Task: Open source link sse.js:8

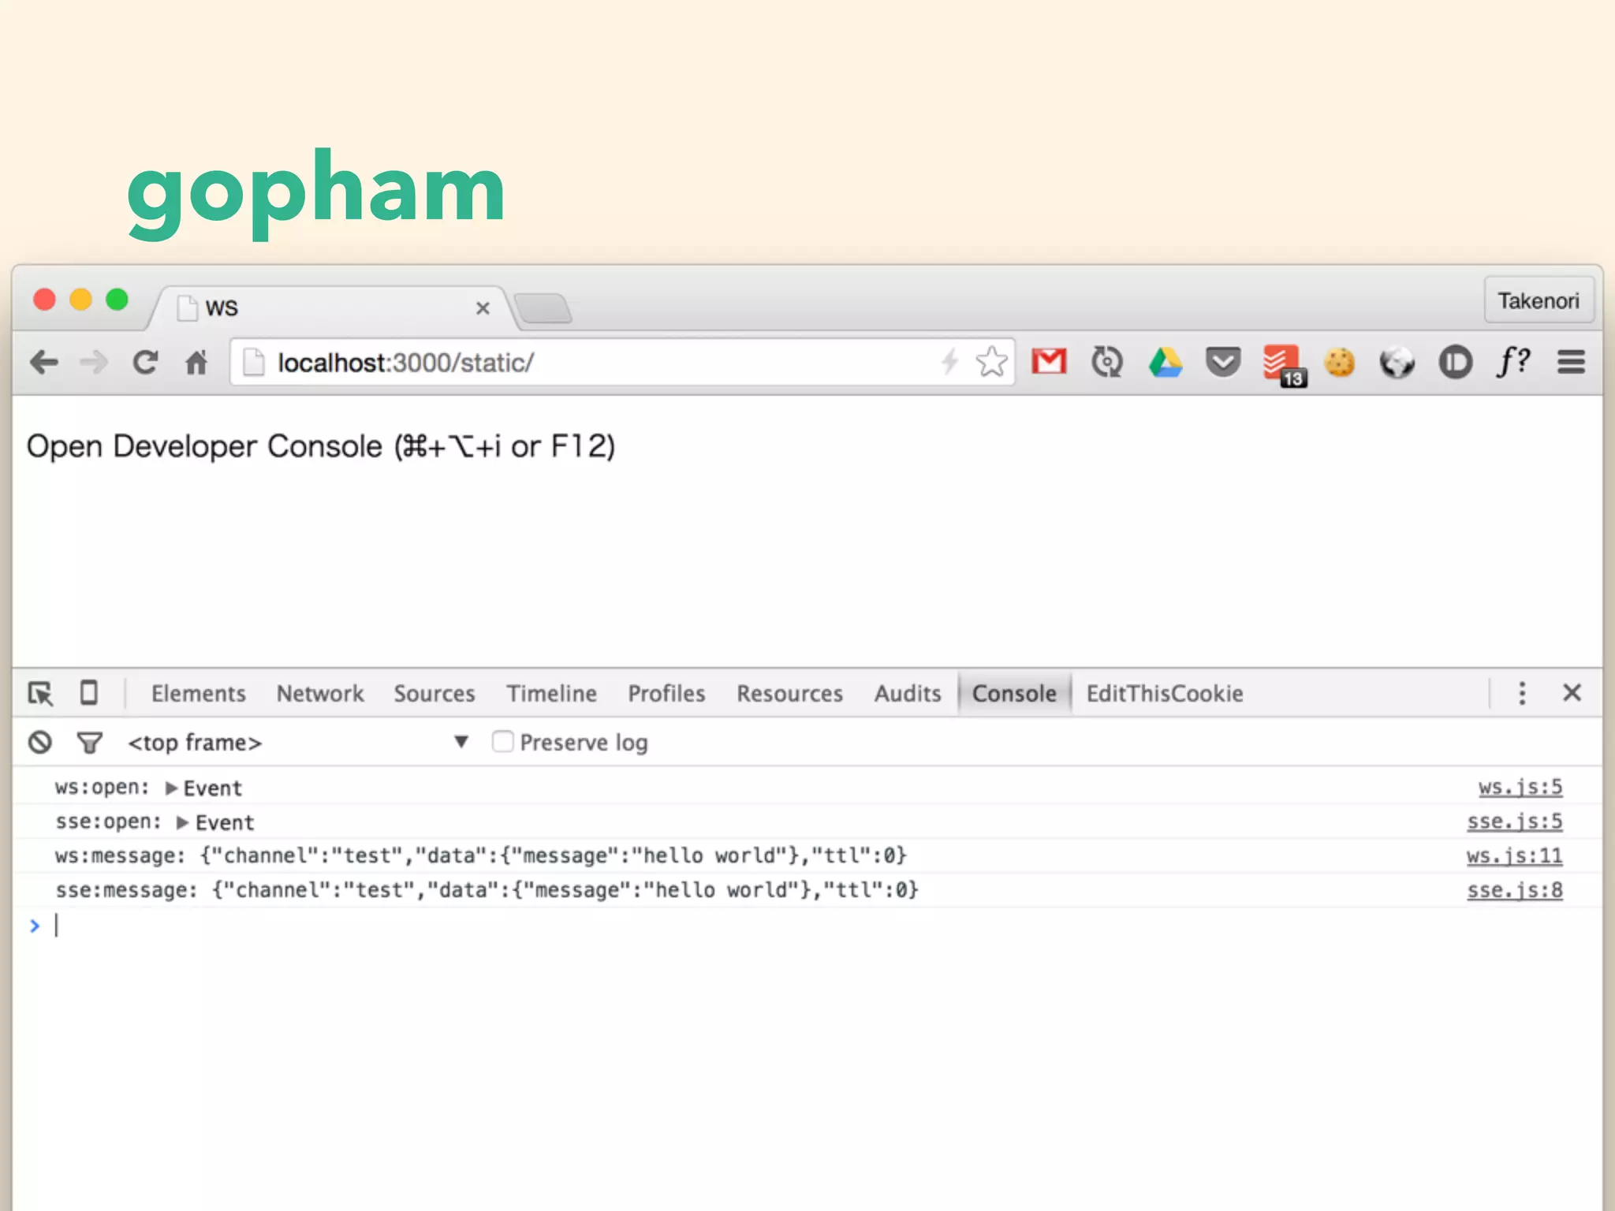Action: tap(1515, 890)
